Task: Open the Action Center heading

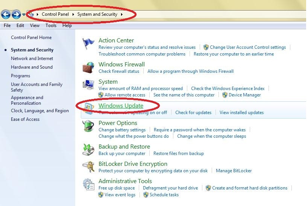Action: tap(116, 41)
